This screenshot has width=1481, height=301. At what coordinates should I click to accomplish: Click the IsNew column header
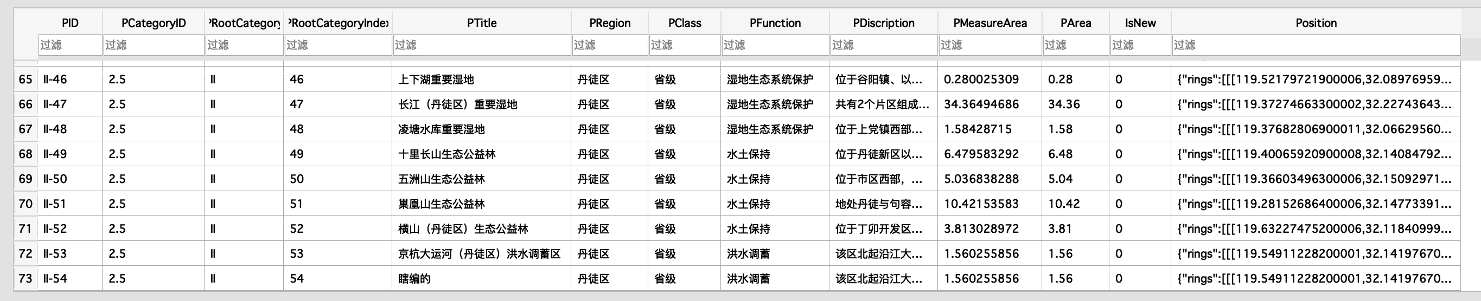tap(1140, 23)
